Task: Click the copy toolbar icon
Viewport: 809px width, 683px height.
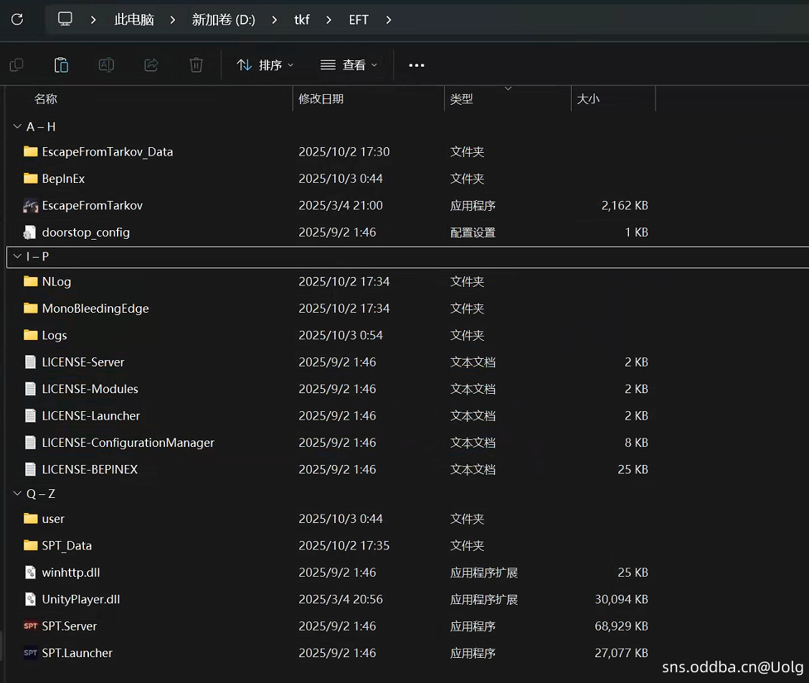Action: (x=16, y=65)
